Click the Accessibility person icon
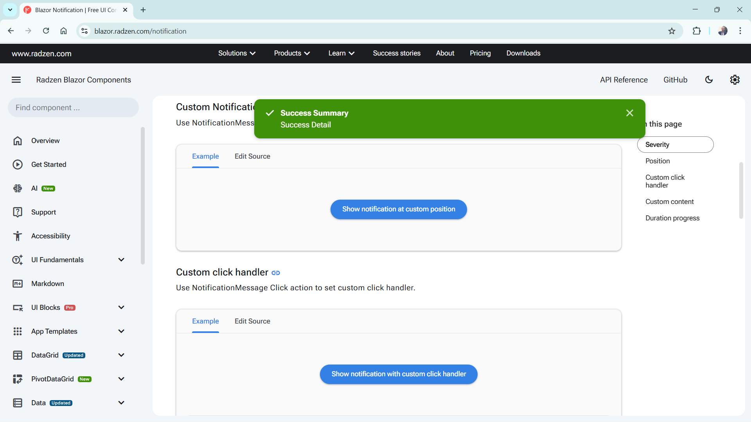 click(18, 236)
